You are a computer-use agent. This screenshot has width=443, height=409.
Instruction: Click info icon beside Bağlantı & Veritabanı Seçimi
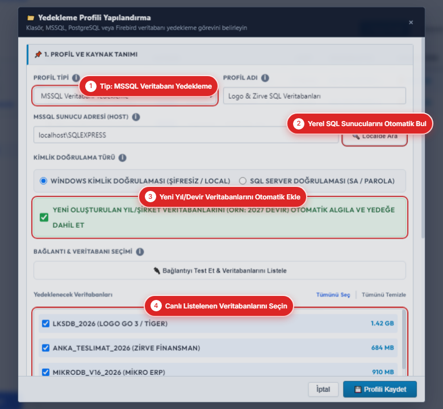coord(140,252)
